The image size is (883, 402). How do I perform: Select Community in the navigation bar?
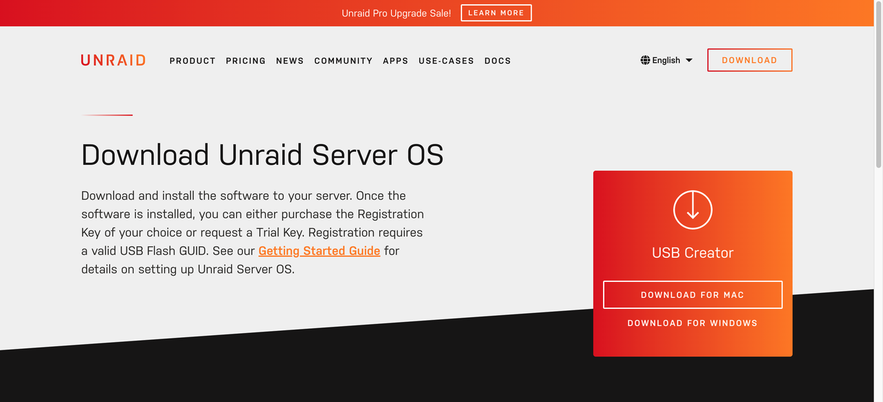pyautogui.click(x=343, y=61)
